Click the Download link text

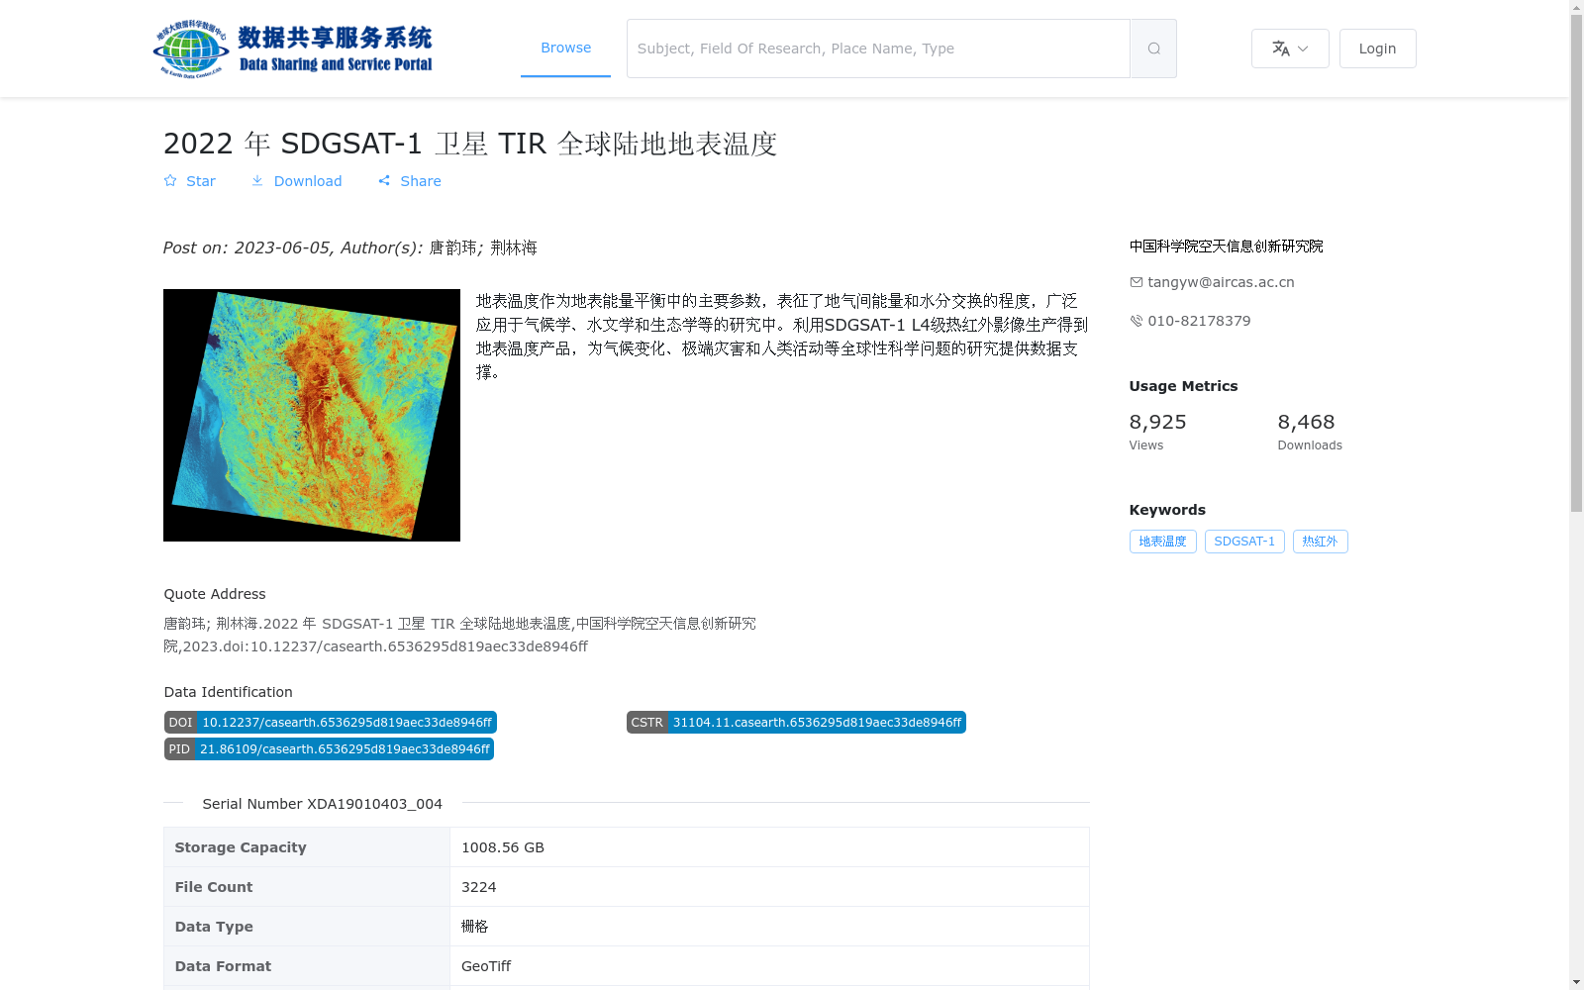pyautogui.click(x=308, y=181)
